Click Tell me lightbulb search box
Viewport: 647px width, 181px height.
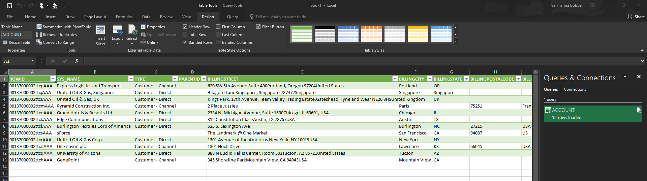click(278, 17)
